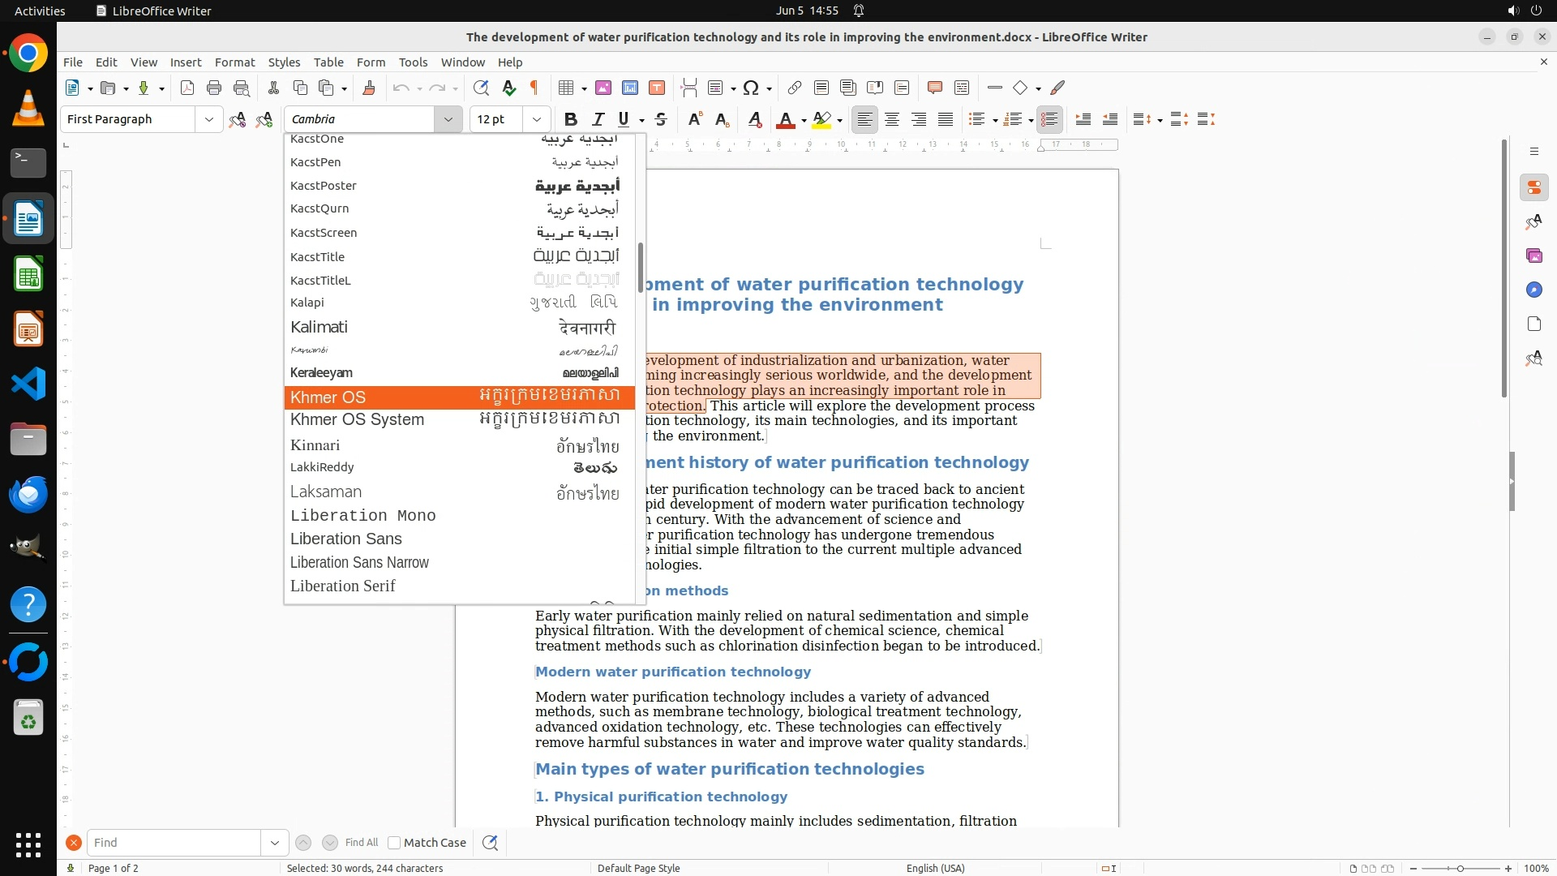Screen dimensions: 1557x876
Task: Toggle justified alignment
Action: coord(946,119)
